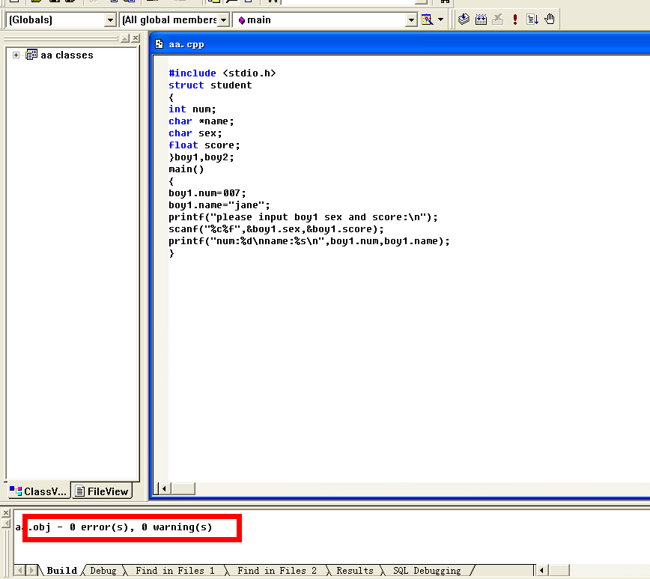Expand the docked workspace panel

click(x=125, y=38)
